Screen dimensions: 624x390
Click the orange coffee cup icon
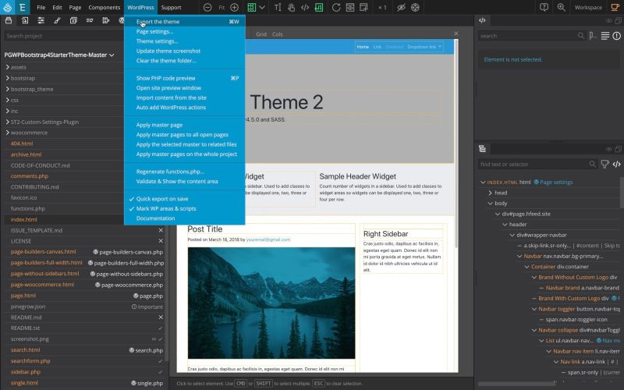tap(615, 7)
